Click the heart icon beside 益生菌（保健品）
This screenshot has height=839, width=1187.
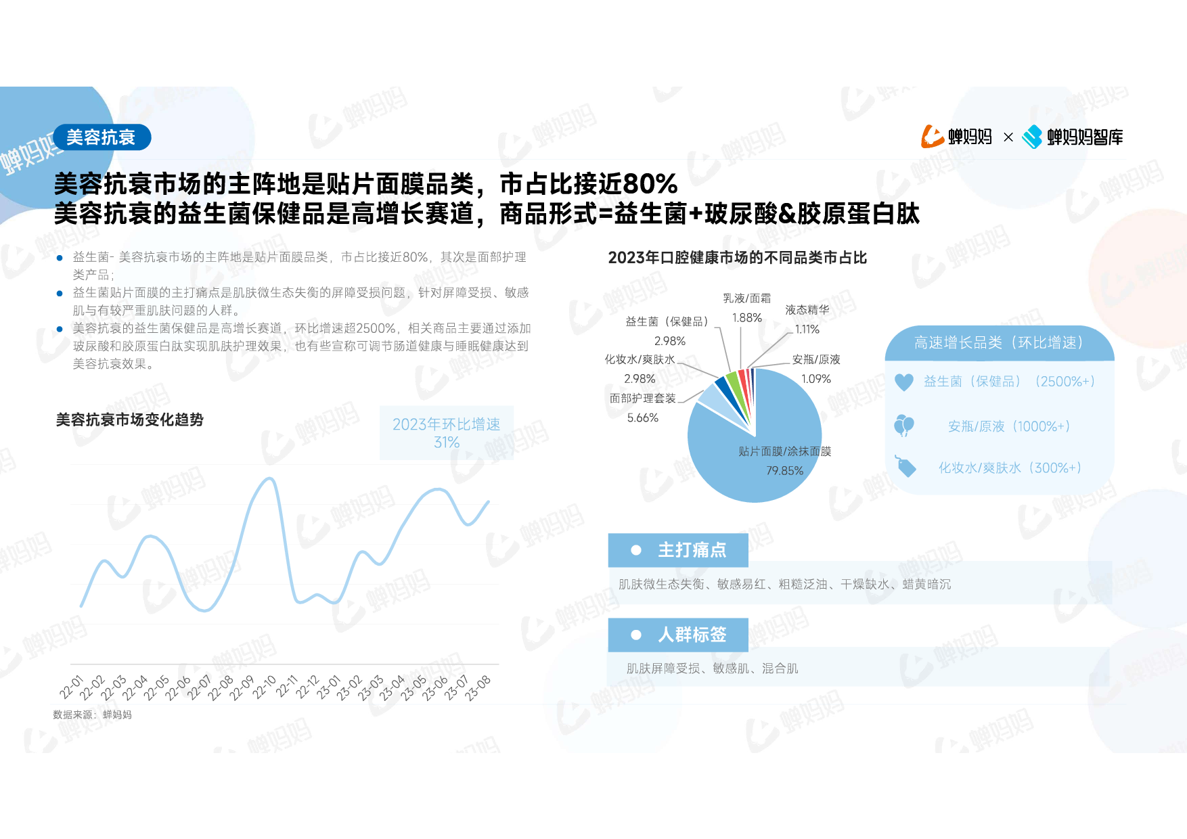point(903,382)
